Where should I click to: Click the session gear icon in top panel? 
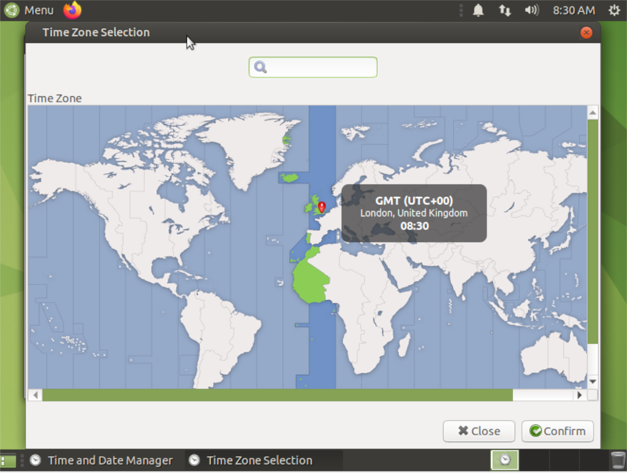coord(614,10)
